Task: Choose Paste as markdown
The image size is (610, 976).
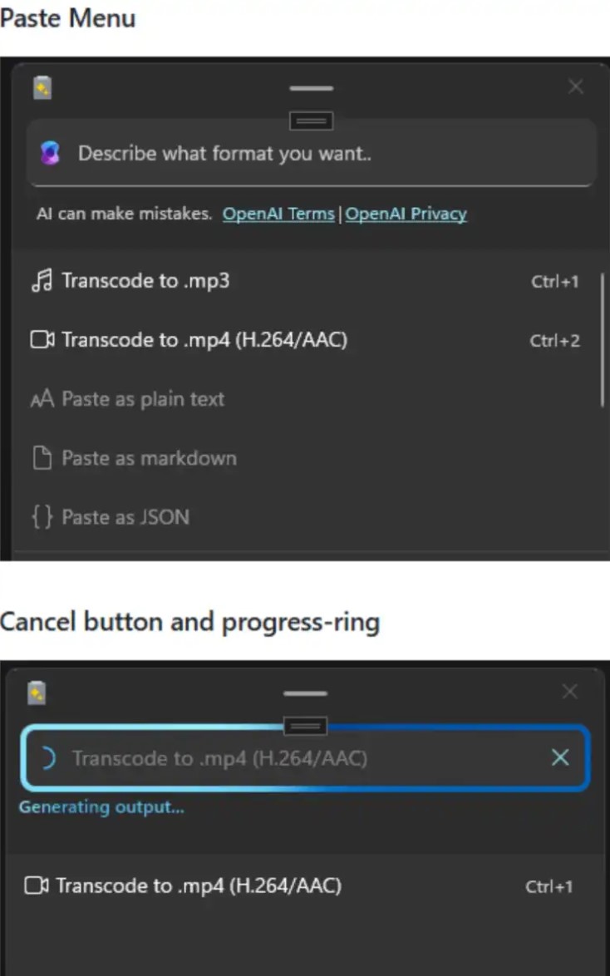Action: pos(149,458)
